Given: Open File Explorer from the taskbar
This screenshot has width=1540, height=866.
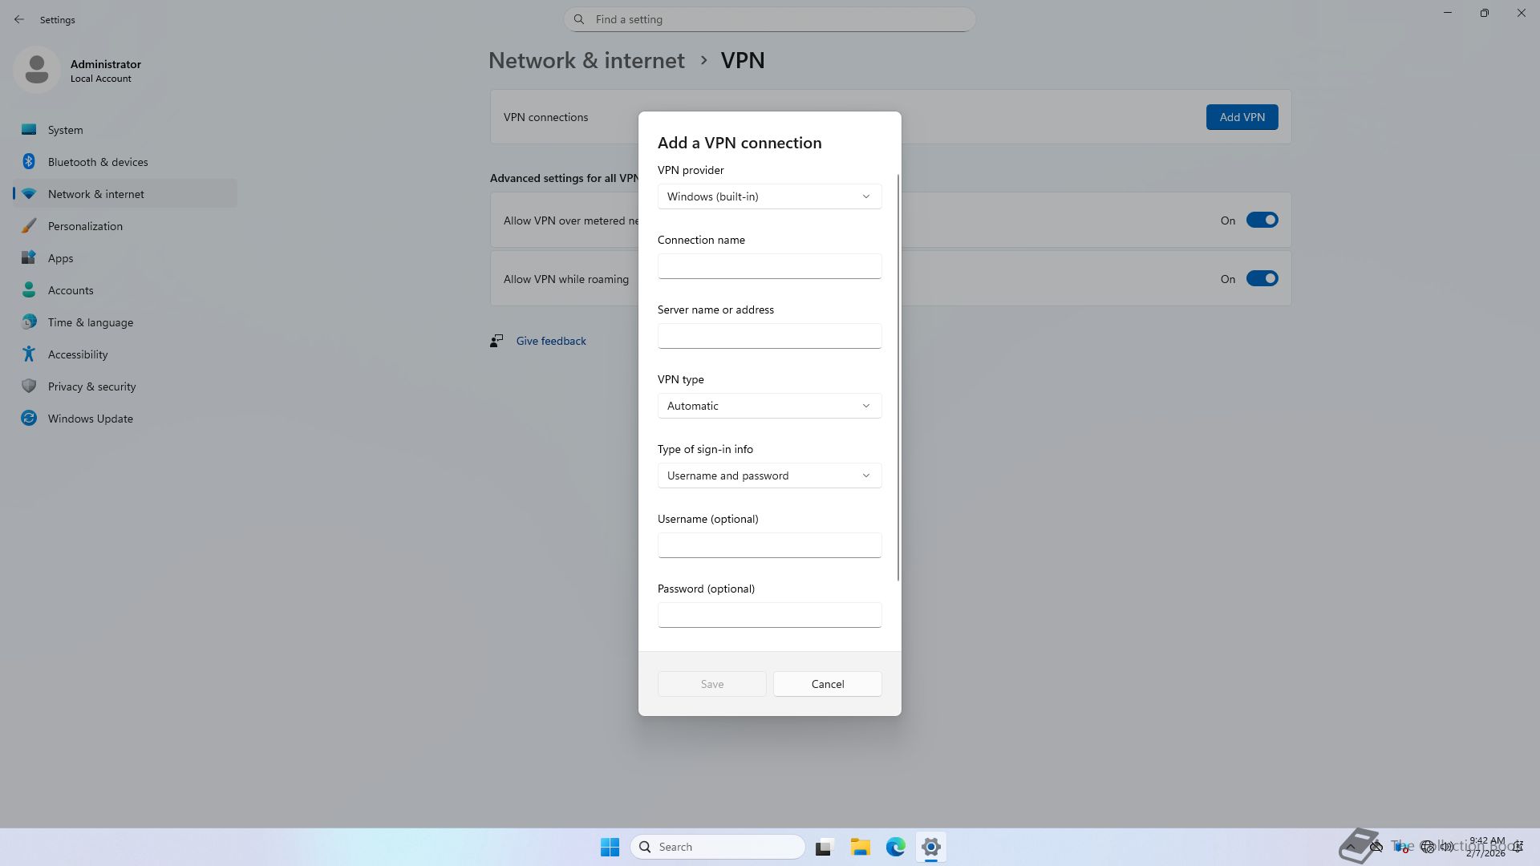Looking at the screenshot, I should [860, 847].
